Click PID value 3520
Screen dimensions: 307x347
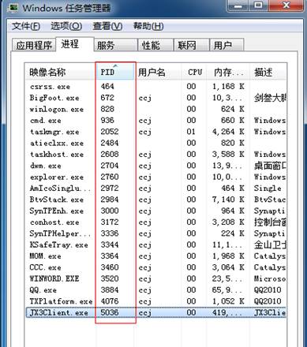point(110,278)
